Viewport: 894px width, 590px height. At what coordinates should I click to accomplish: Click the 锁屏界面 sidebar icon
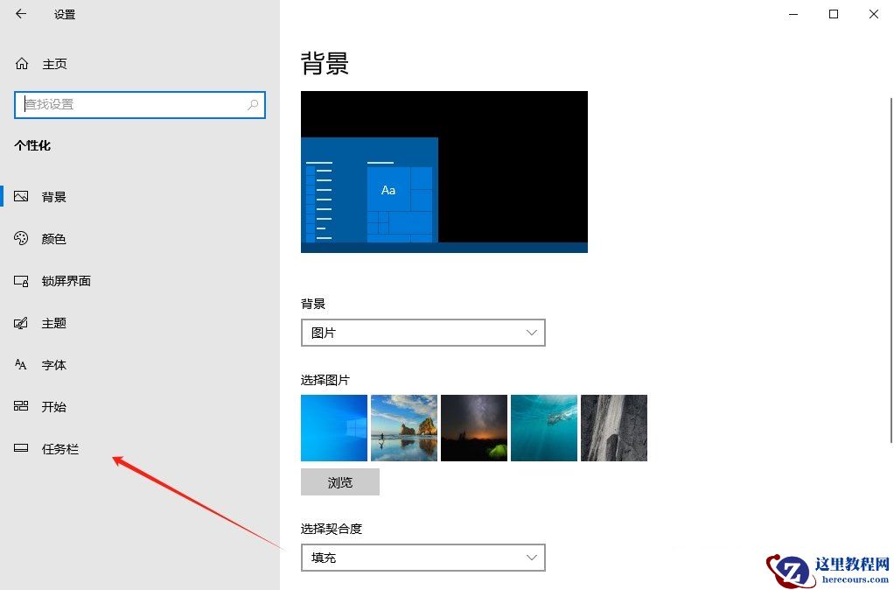[21, 280]
